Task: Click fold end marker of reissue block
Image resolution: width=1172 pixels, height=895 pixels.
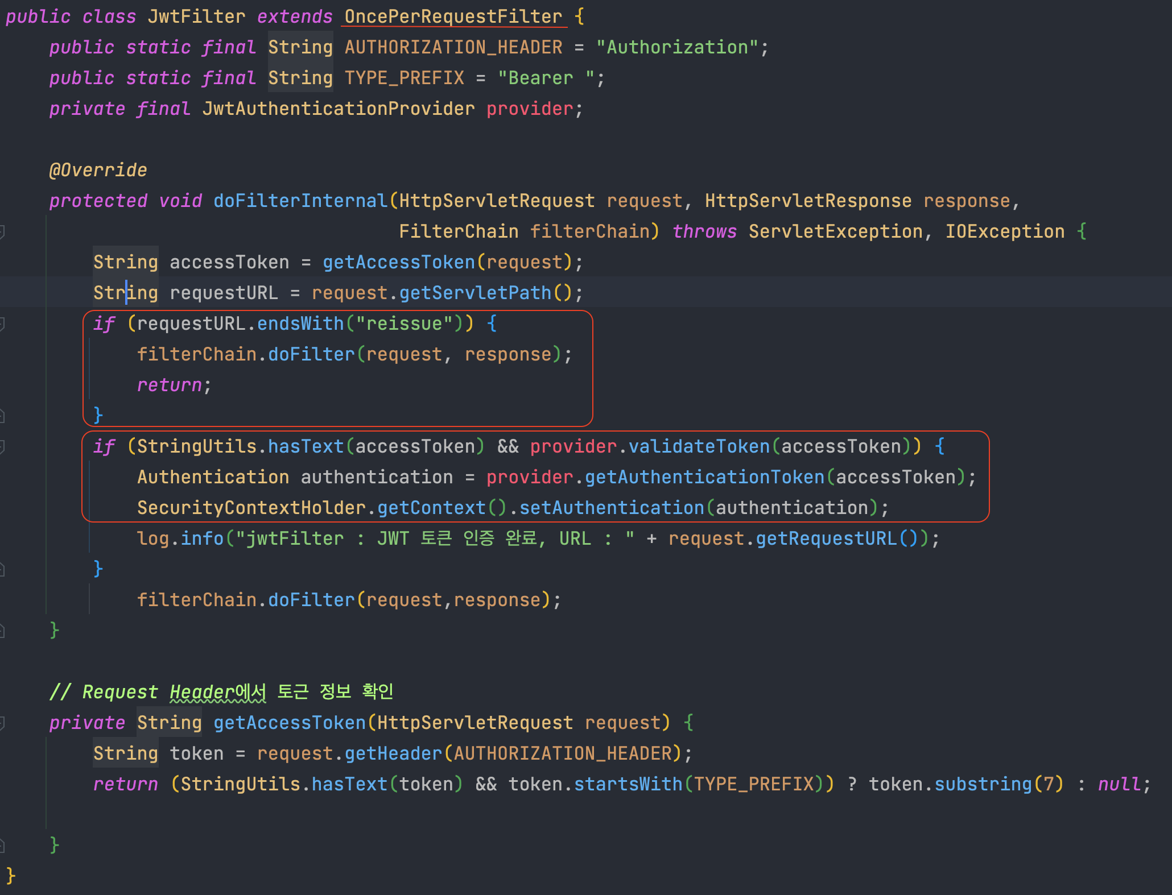Action: (2, 416)
